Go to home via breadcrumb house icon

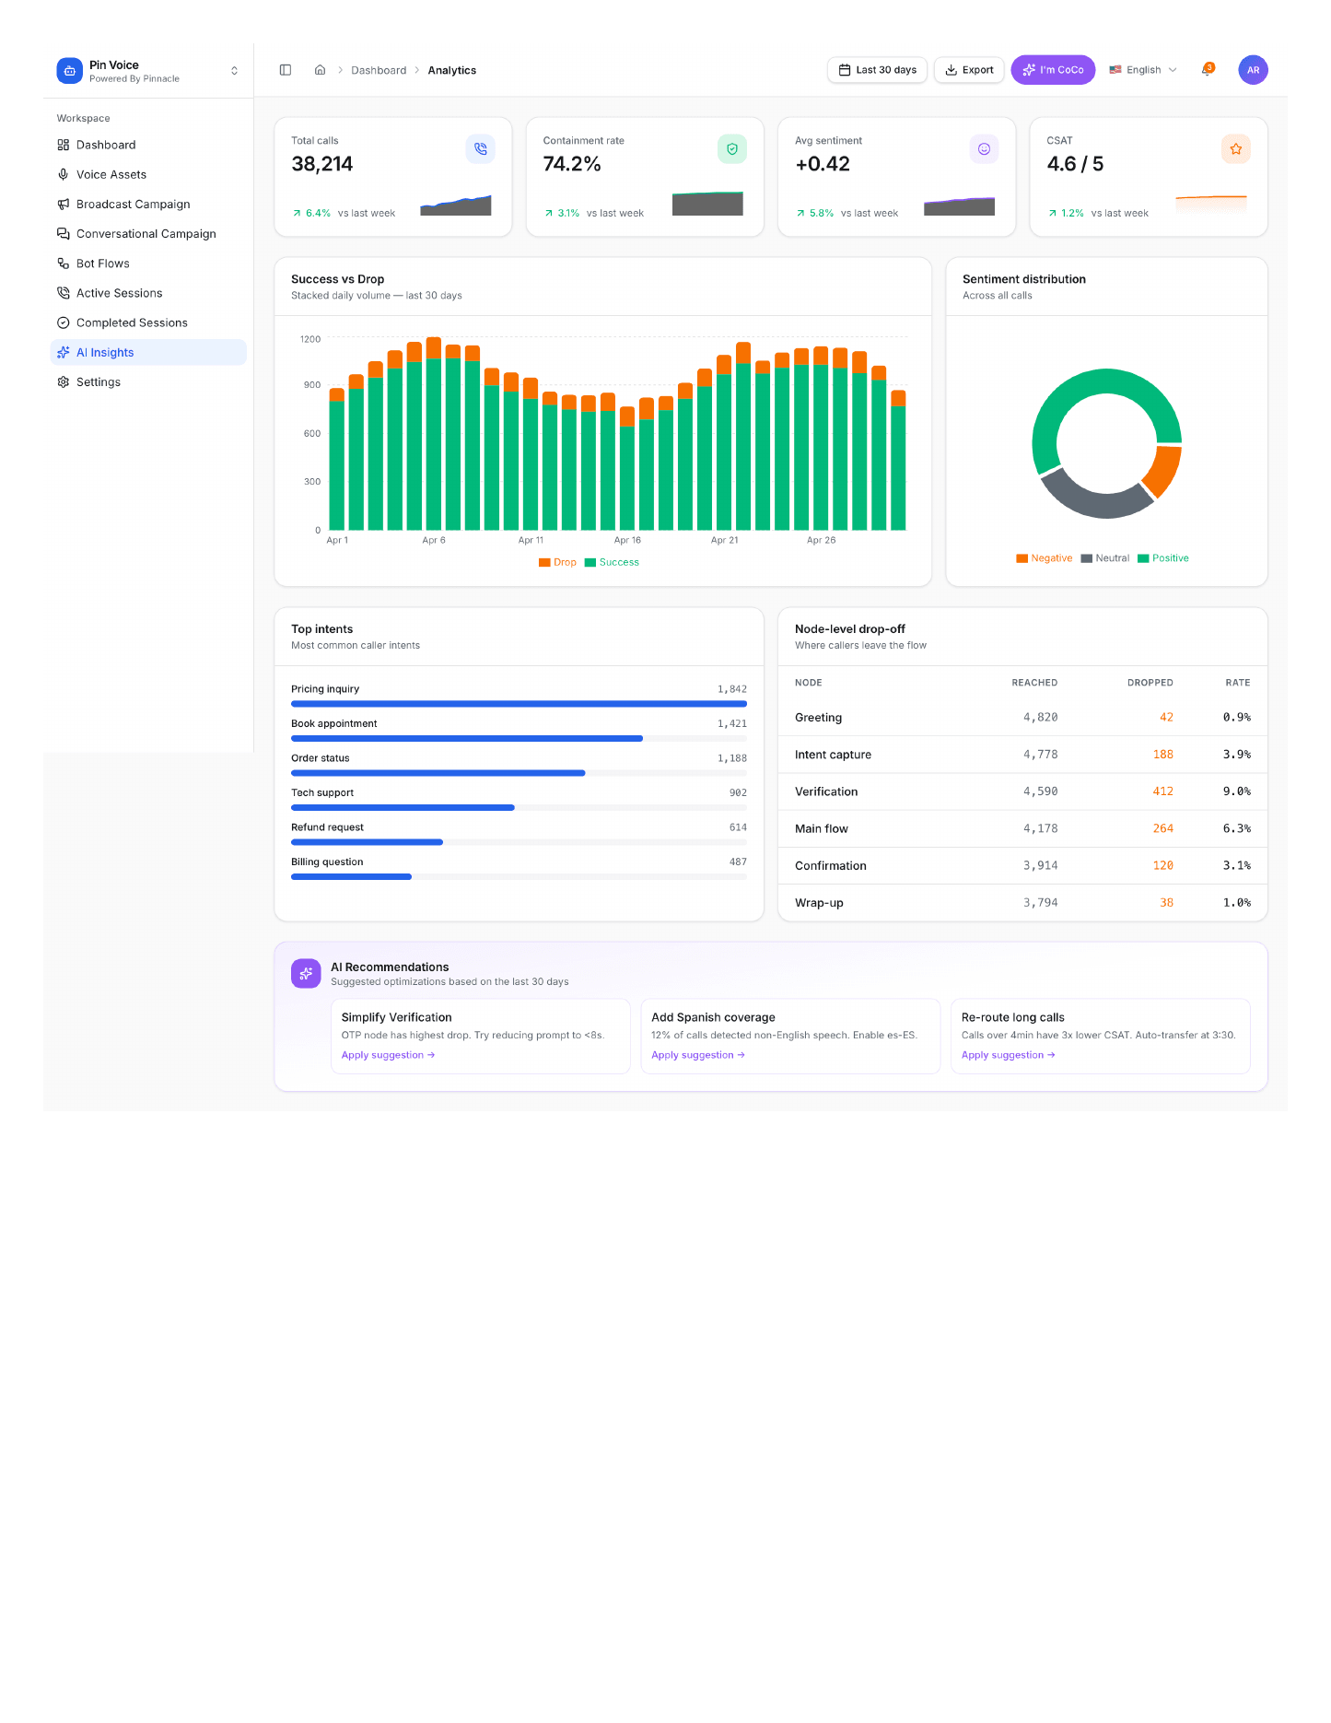[x=320, y=70]
